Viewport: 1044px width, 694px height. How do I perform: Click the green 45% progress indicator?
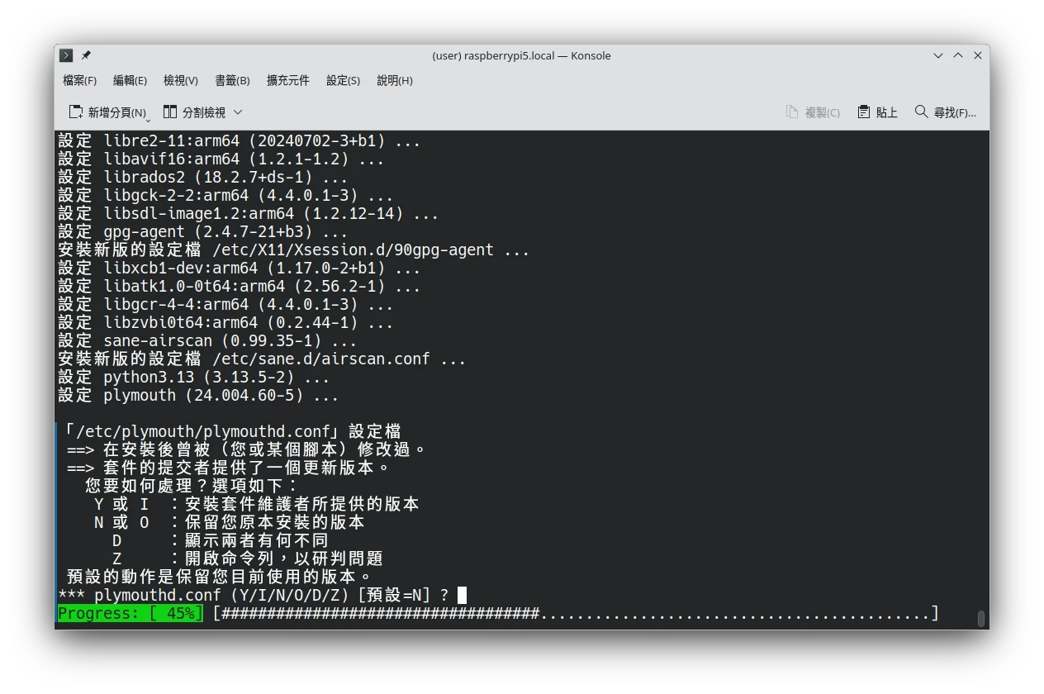(x=130, y=614)
